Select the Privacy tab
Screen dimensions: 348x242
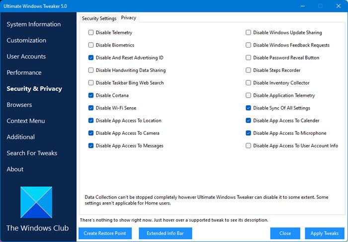coord(128,18)
